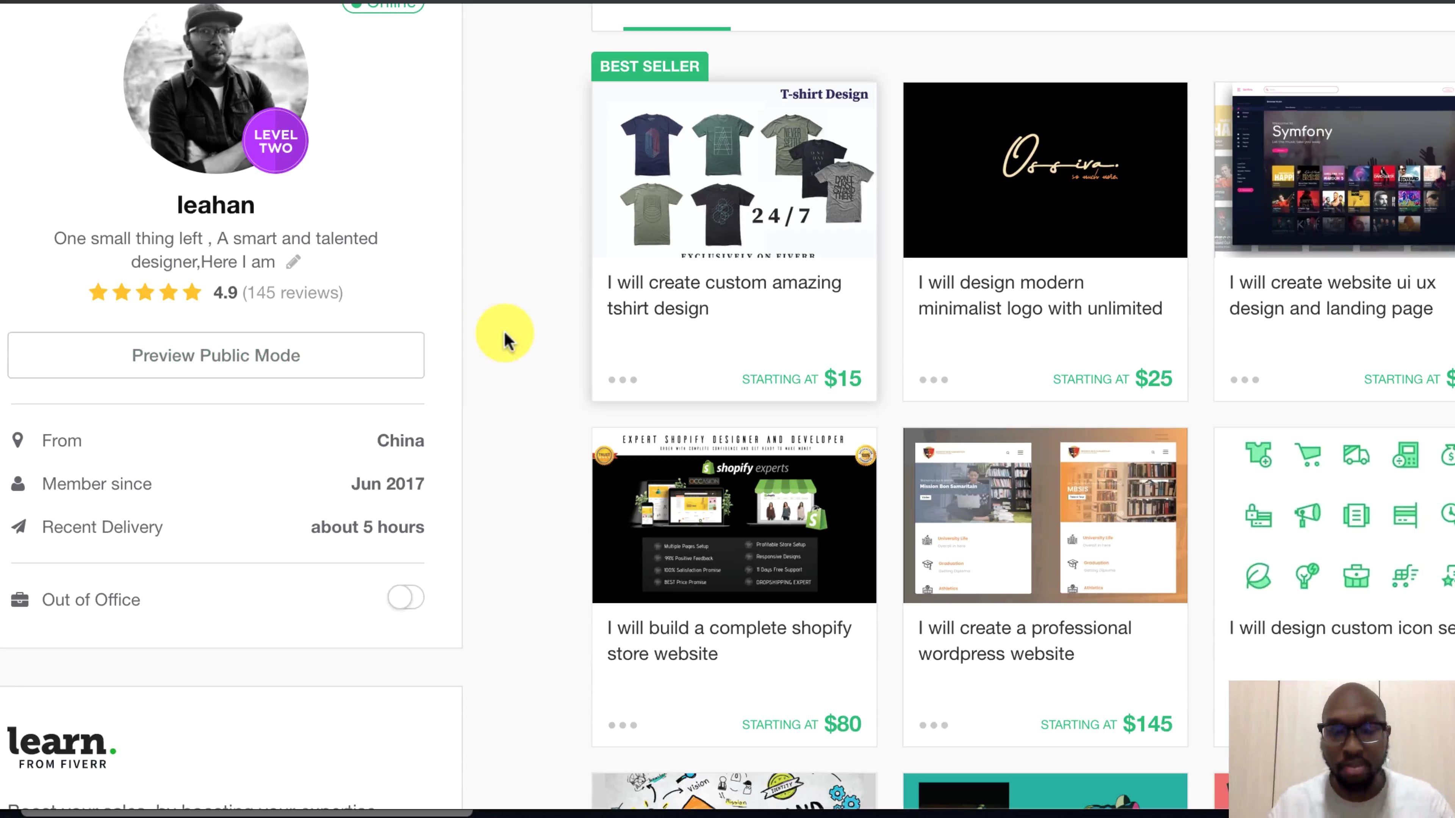Open 'I will design custom icon' title
This screenshot has height=818, width=1455.
(x=1342, y=628)
